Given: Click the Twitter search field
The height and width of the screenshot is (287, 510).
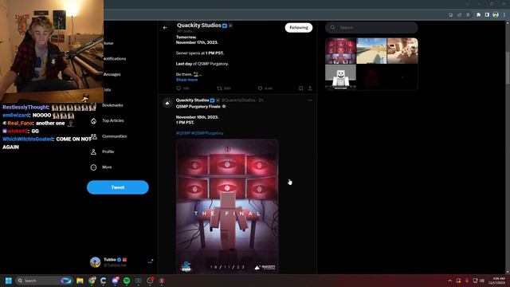Looking at the screenshot, I should point(371,28).
